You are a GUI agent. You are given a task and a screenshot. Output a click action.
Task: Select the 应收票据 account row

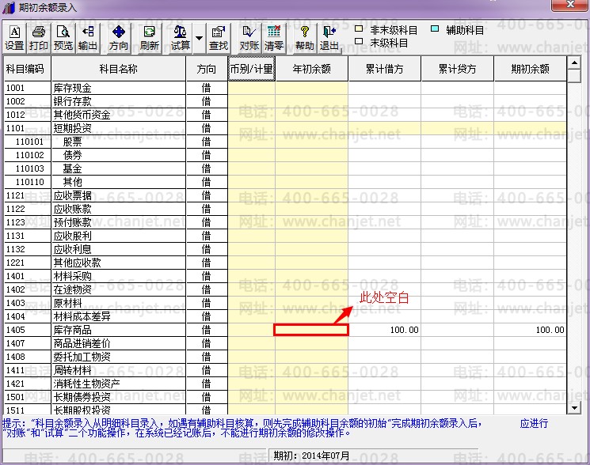(285, 195)
